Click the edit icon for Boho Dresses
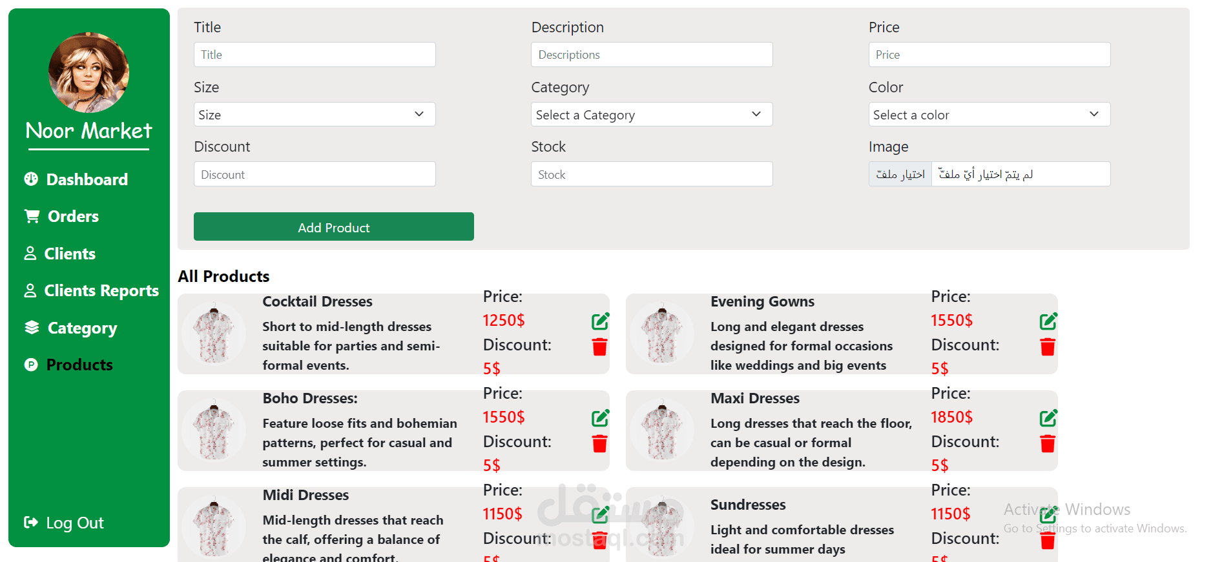The width and height of the screenshot is (1222, 562). [600, 417]
